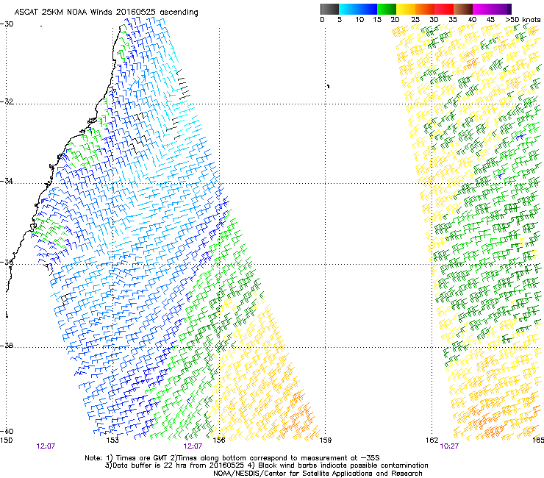Click the note line starting 'Note: 1) Times are GMT'

coord(232,458)
